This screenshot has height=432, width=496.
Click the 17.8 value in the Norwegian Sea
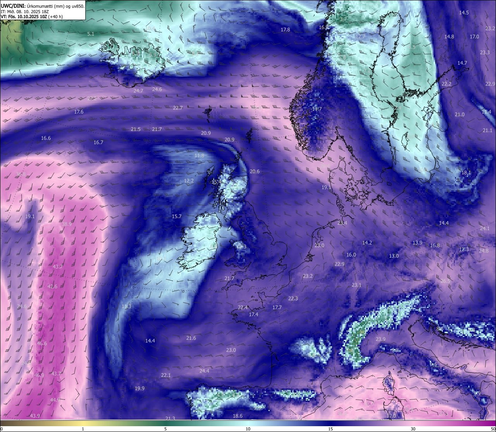tap(285, 30)
